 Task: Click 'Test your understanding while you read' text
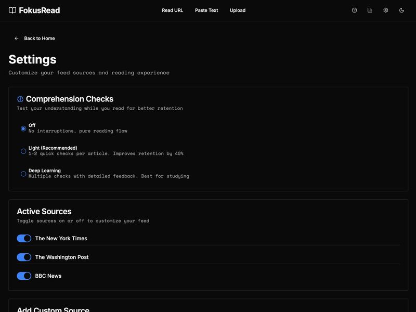(100, 108)
